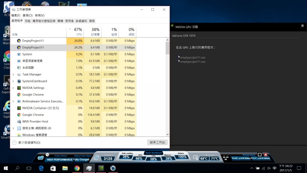Screen dimensions: 307x173
Task: Sort by CPU column header
Action: pyautogui.click(x=75, y=32)
